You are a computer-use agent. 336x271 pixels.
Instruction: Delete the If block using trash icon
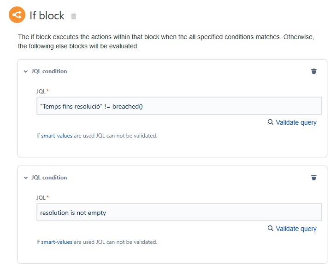(74, 17)
